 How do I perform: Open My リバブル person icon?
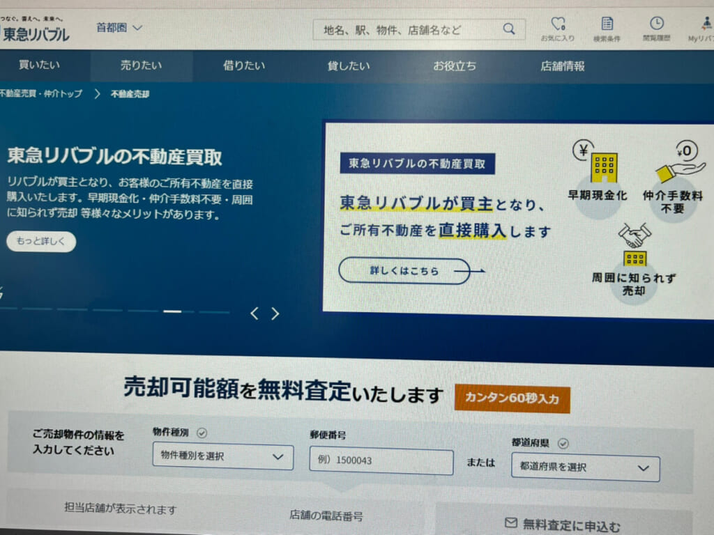[703, 29]
